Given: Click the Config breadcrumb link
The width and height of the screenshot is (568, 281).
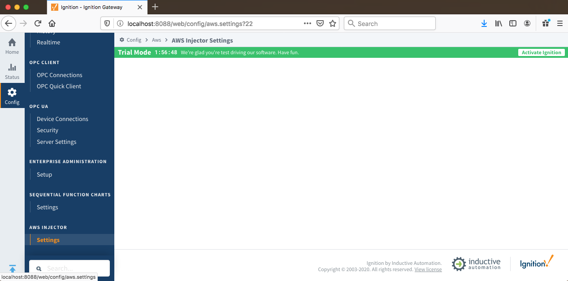Looking at the screenshot, I should coord(134,40).
